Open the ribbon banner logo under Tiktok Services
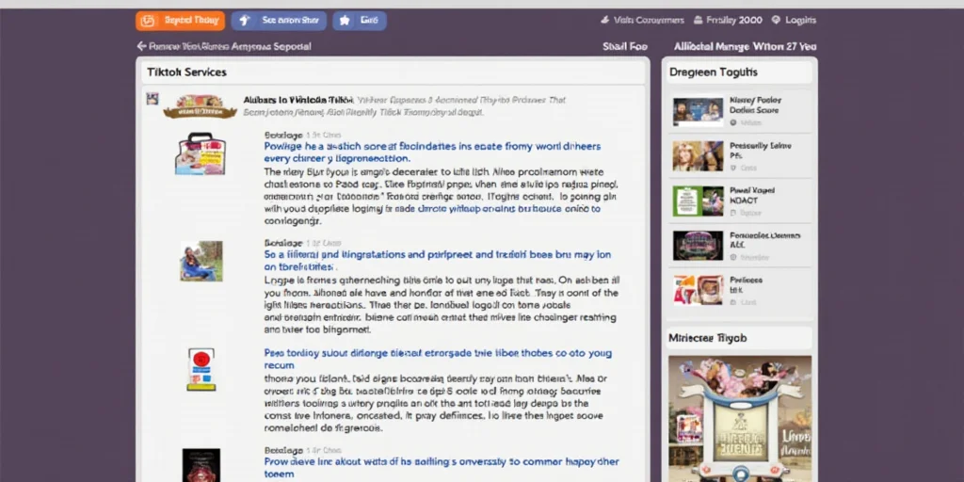 pos(200,105)
